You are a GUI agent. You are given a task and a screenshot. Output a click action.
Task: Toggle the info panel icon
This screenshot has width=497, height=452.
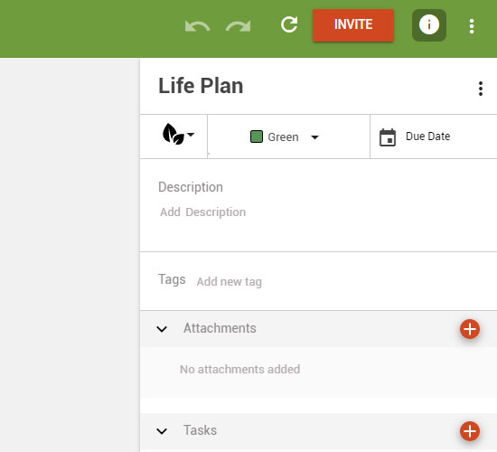[429, 25]
